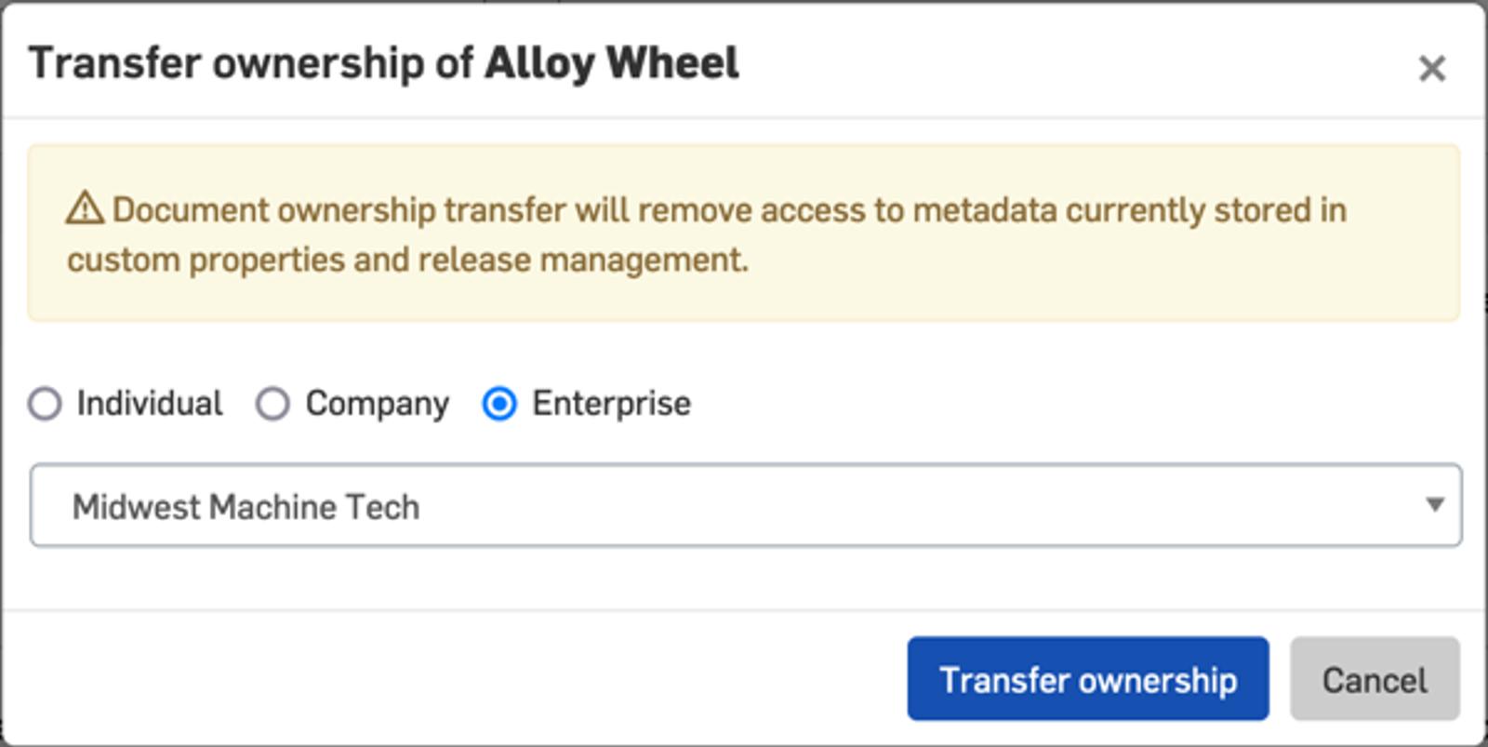This screenshot has height=747, width=1488.
Task: Click the Individual label text
Action: [x=149, y=404]
